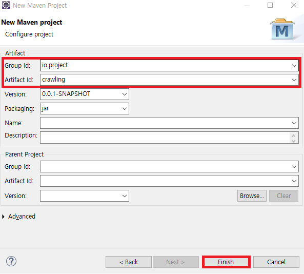Close the New Maven Project window
The image size is (304, 274).
[x=294, y=5]
